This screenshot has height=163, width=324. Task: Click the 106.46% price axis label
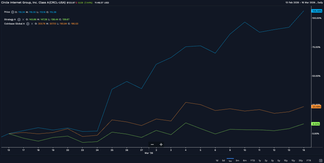click(316, 11)
